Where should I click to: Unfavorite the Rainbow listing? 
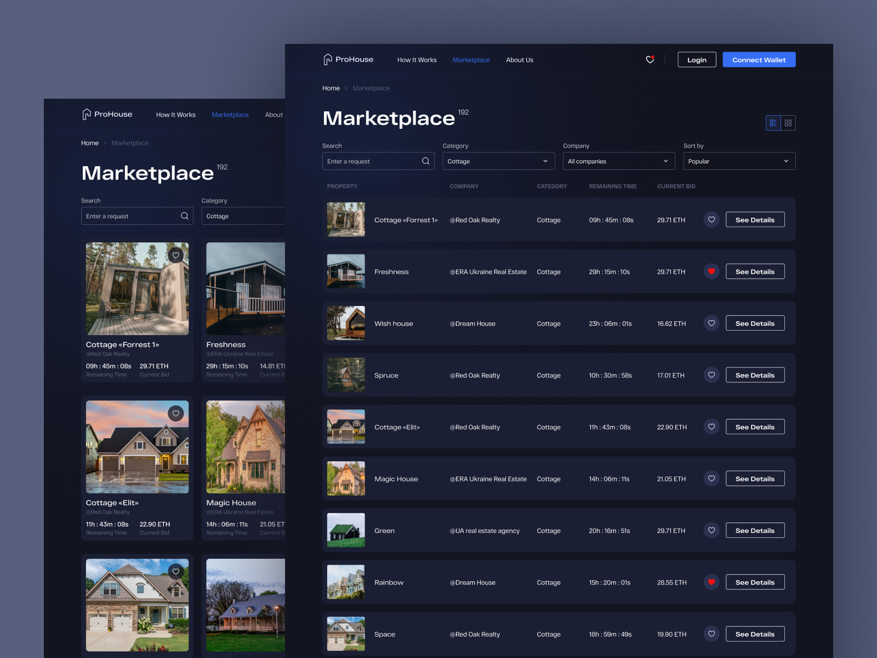click(711, 582)
